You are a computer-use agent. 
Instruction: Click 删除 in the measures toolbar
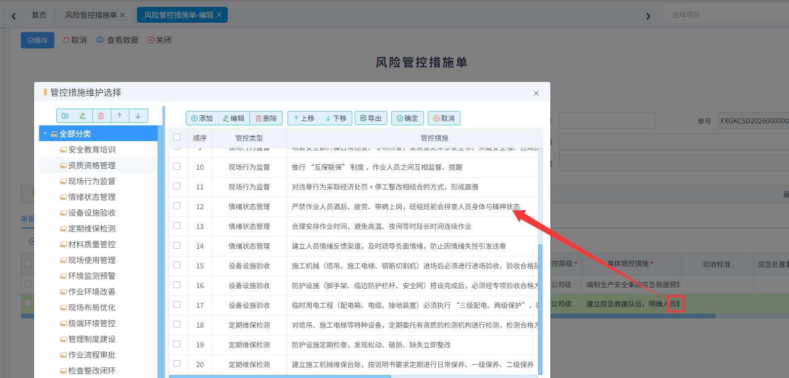[x=266, y=118]
